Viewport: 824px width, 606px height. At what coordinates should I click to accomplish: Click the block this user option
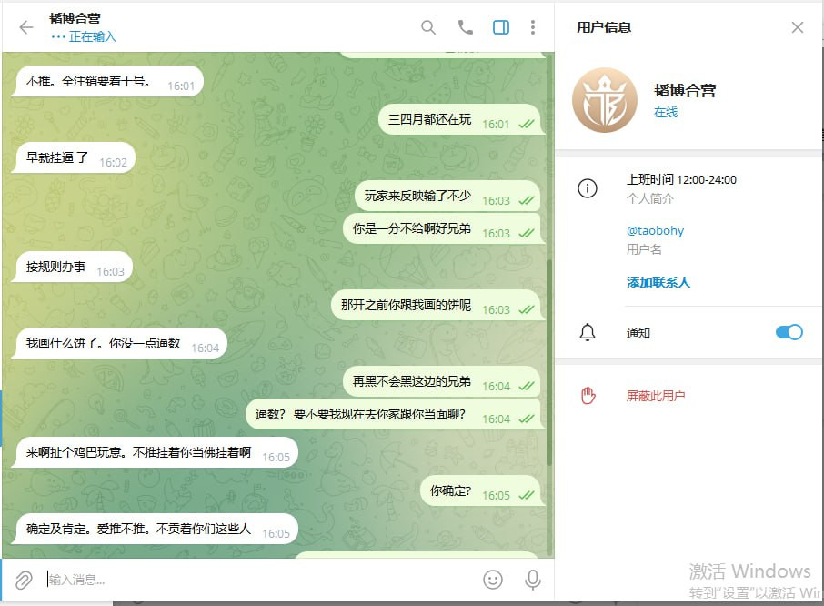pos(656,396)
